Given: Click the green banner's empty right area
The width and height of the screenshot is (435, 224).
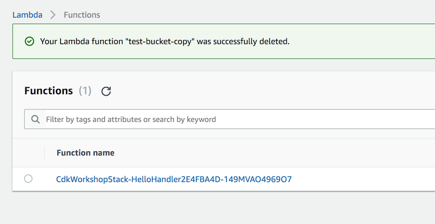Looking at the screenshot, I should [x=361, y=41].
